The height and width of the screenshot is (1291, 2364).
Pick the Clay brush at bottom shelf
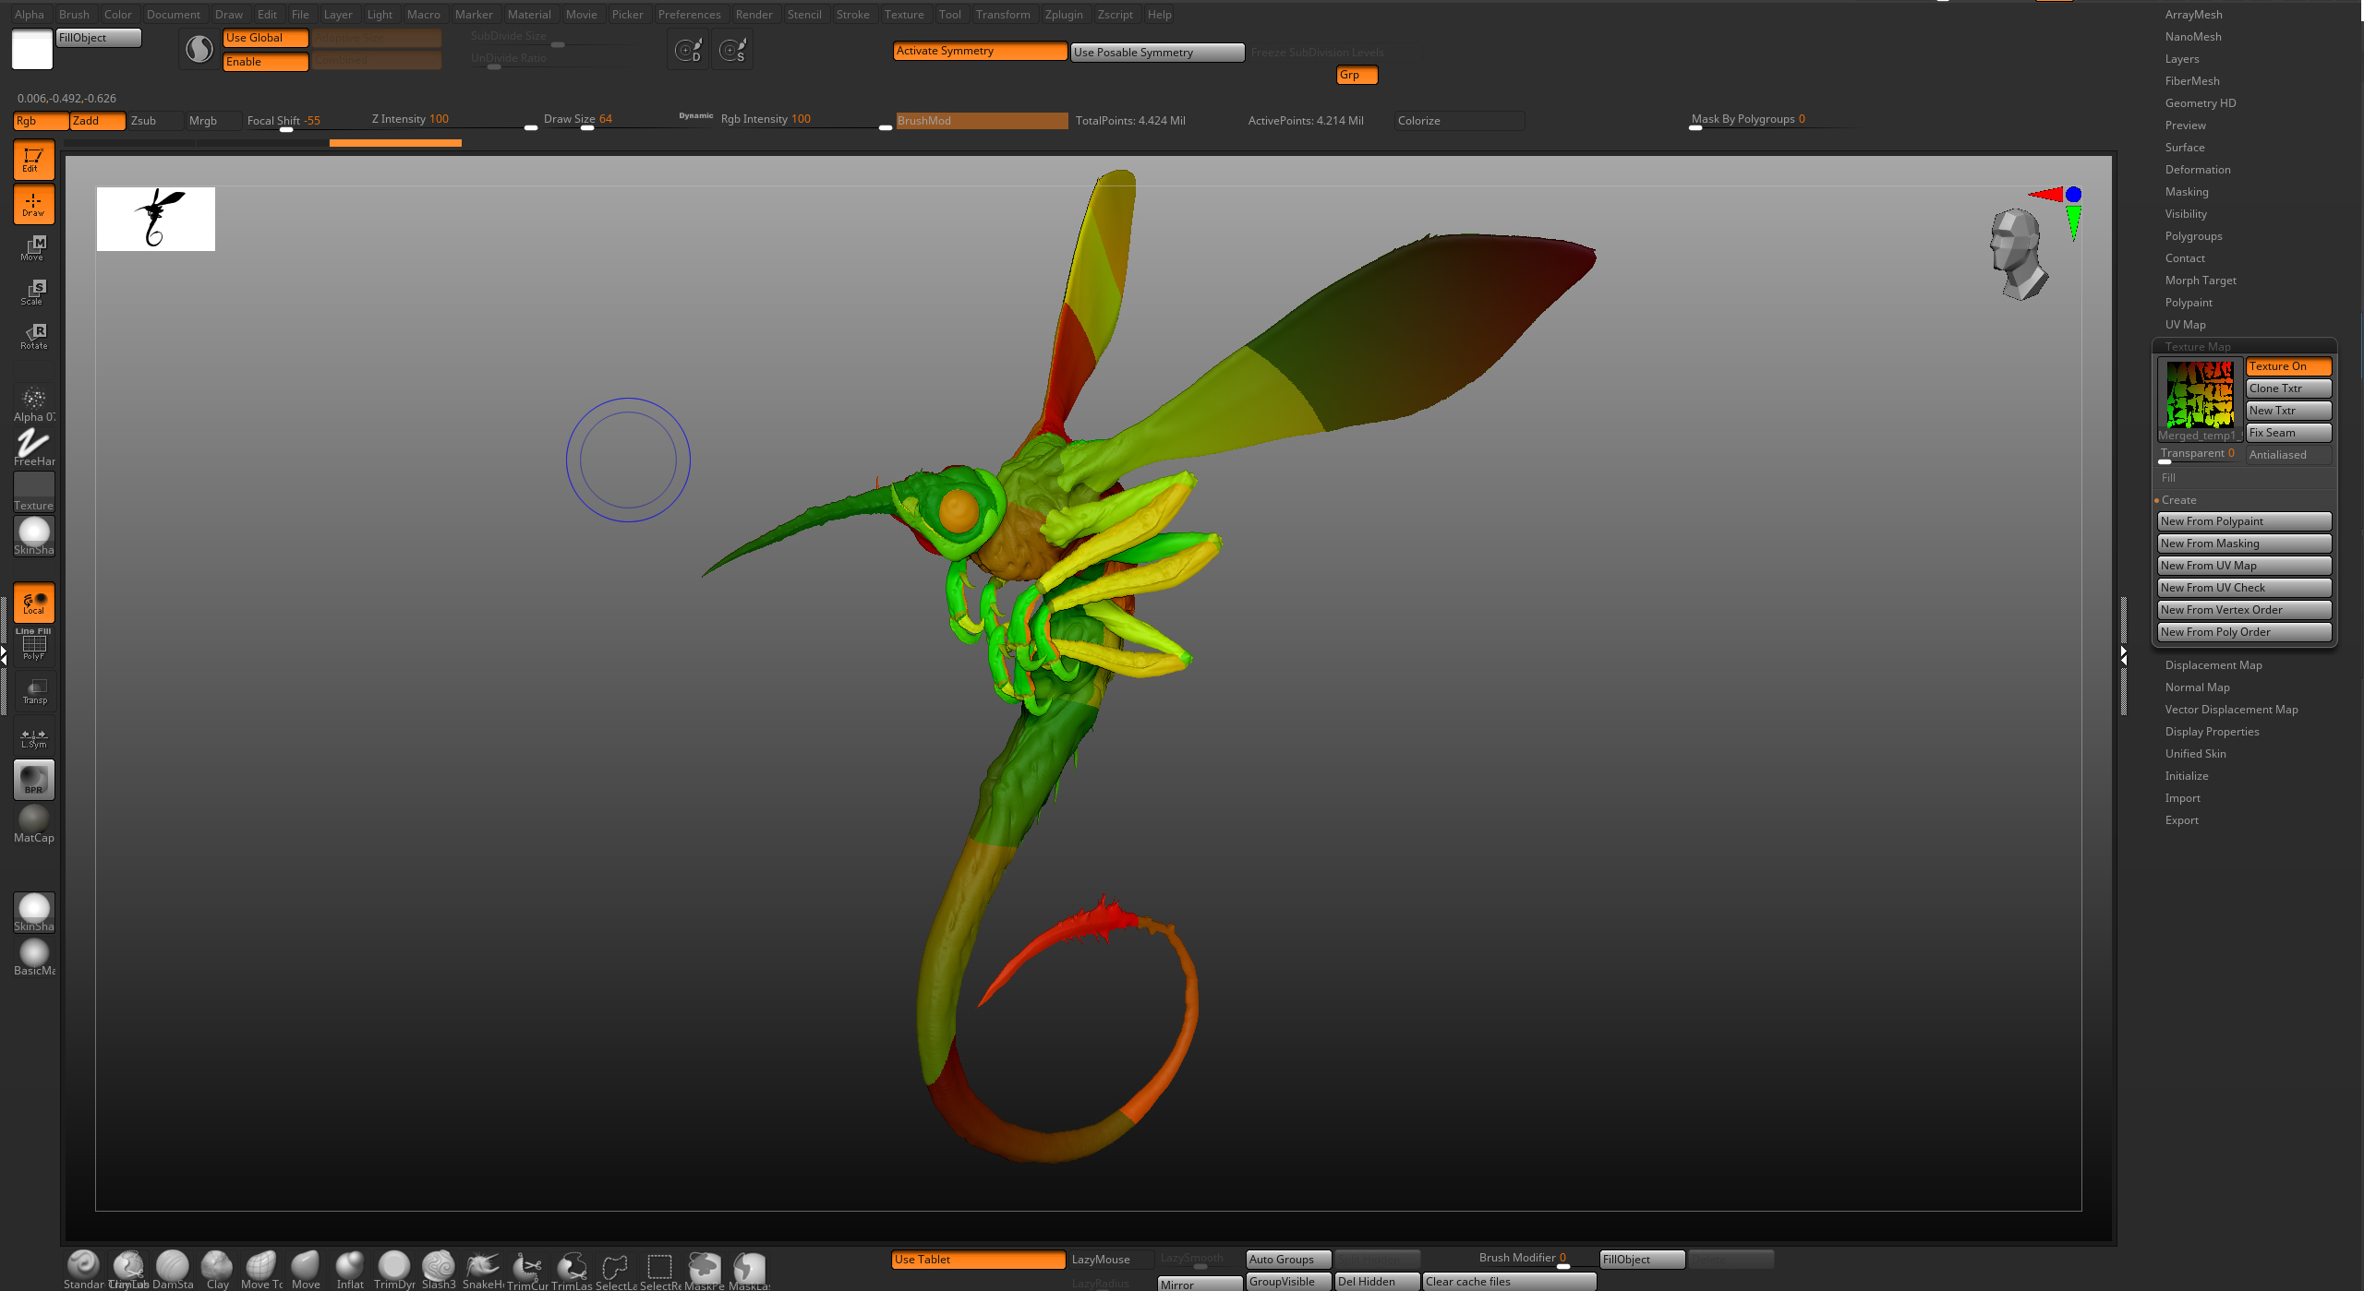pos(217,1267)
